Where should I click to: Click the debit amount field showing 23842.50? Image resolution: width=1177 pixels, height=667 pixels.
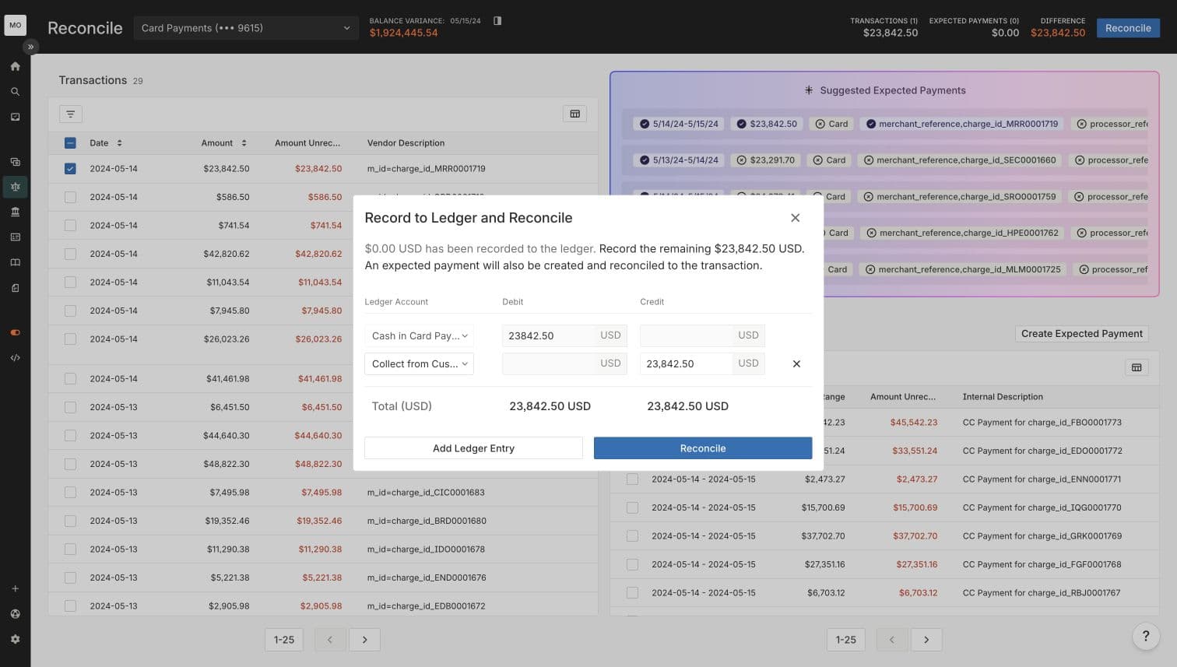[548, 335]
